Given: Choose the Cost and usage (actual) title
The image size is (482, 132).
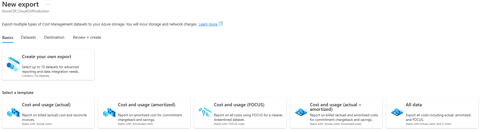Looking at the screenshot, I should click(x=46, y=105).
